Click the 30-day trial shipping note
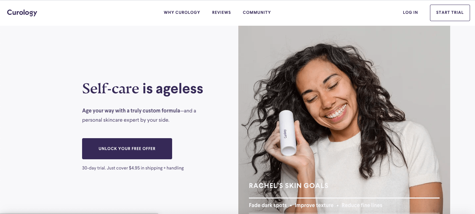This screenshot has height=214, width=475. 133,168
